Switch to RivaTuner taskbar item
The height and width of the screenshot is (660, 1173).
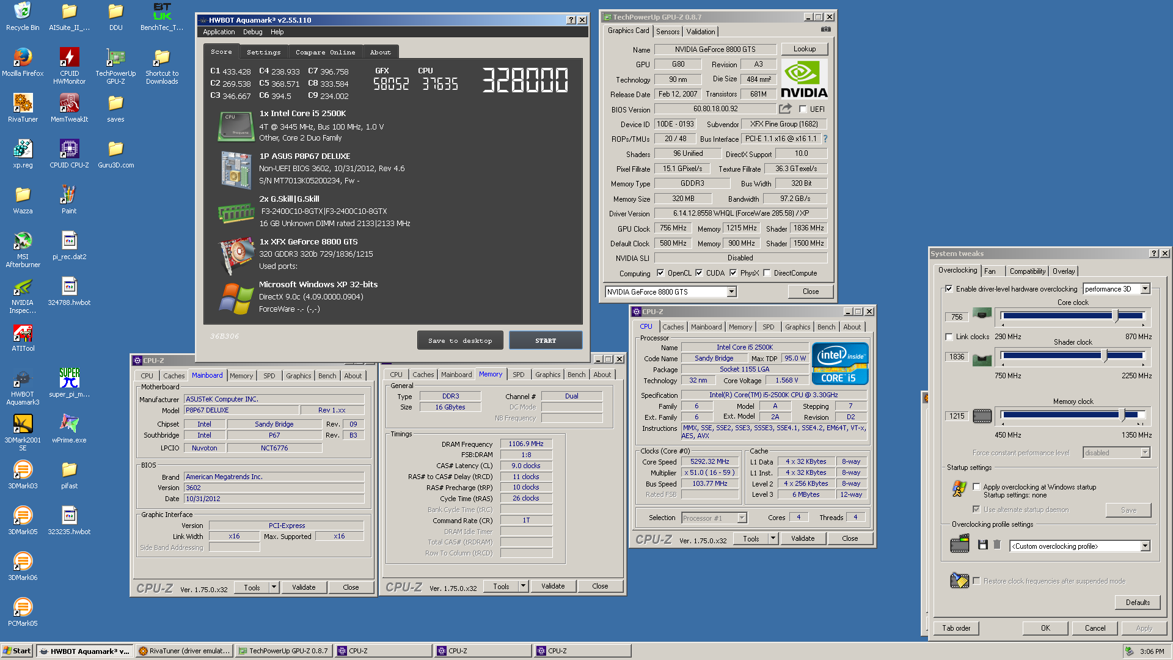coord(184,651)
